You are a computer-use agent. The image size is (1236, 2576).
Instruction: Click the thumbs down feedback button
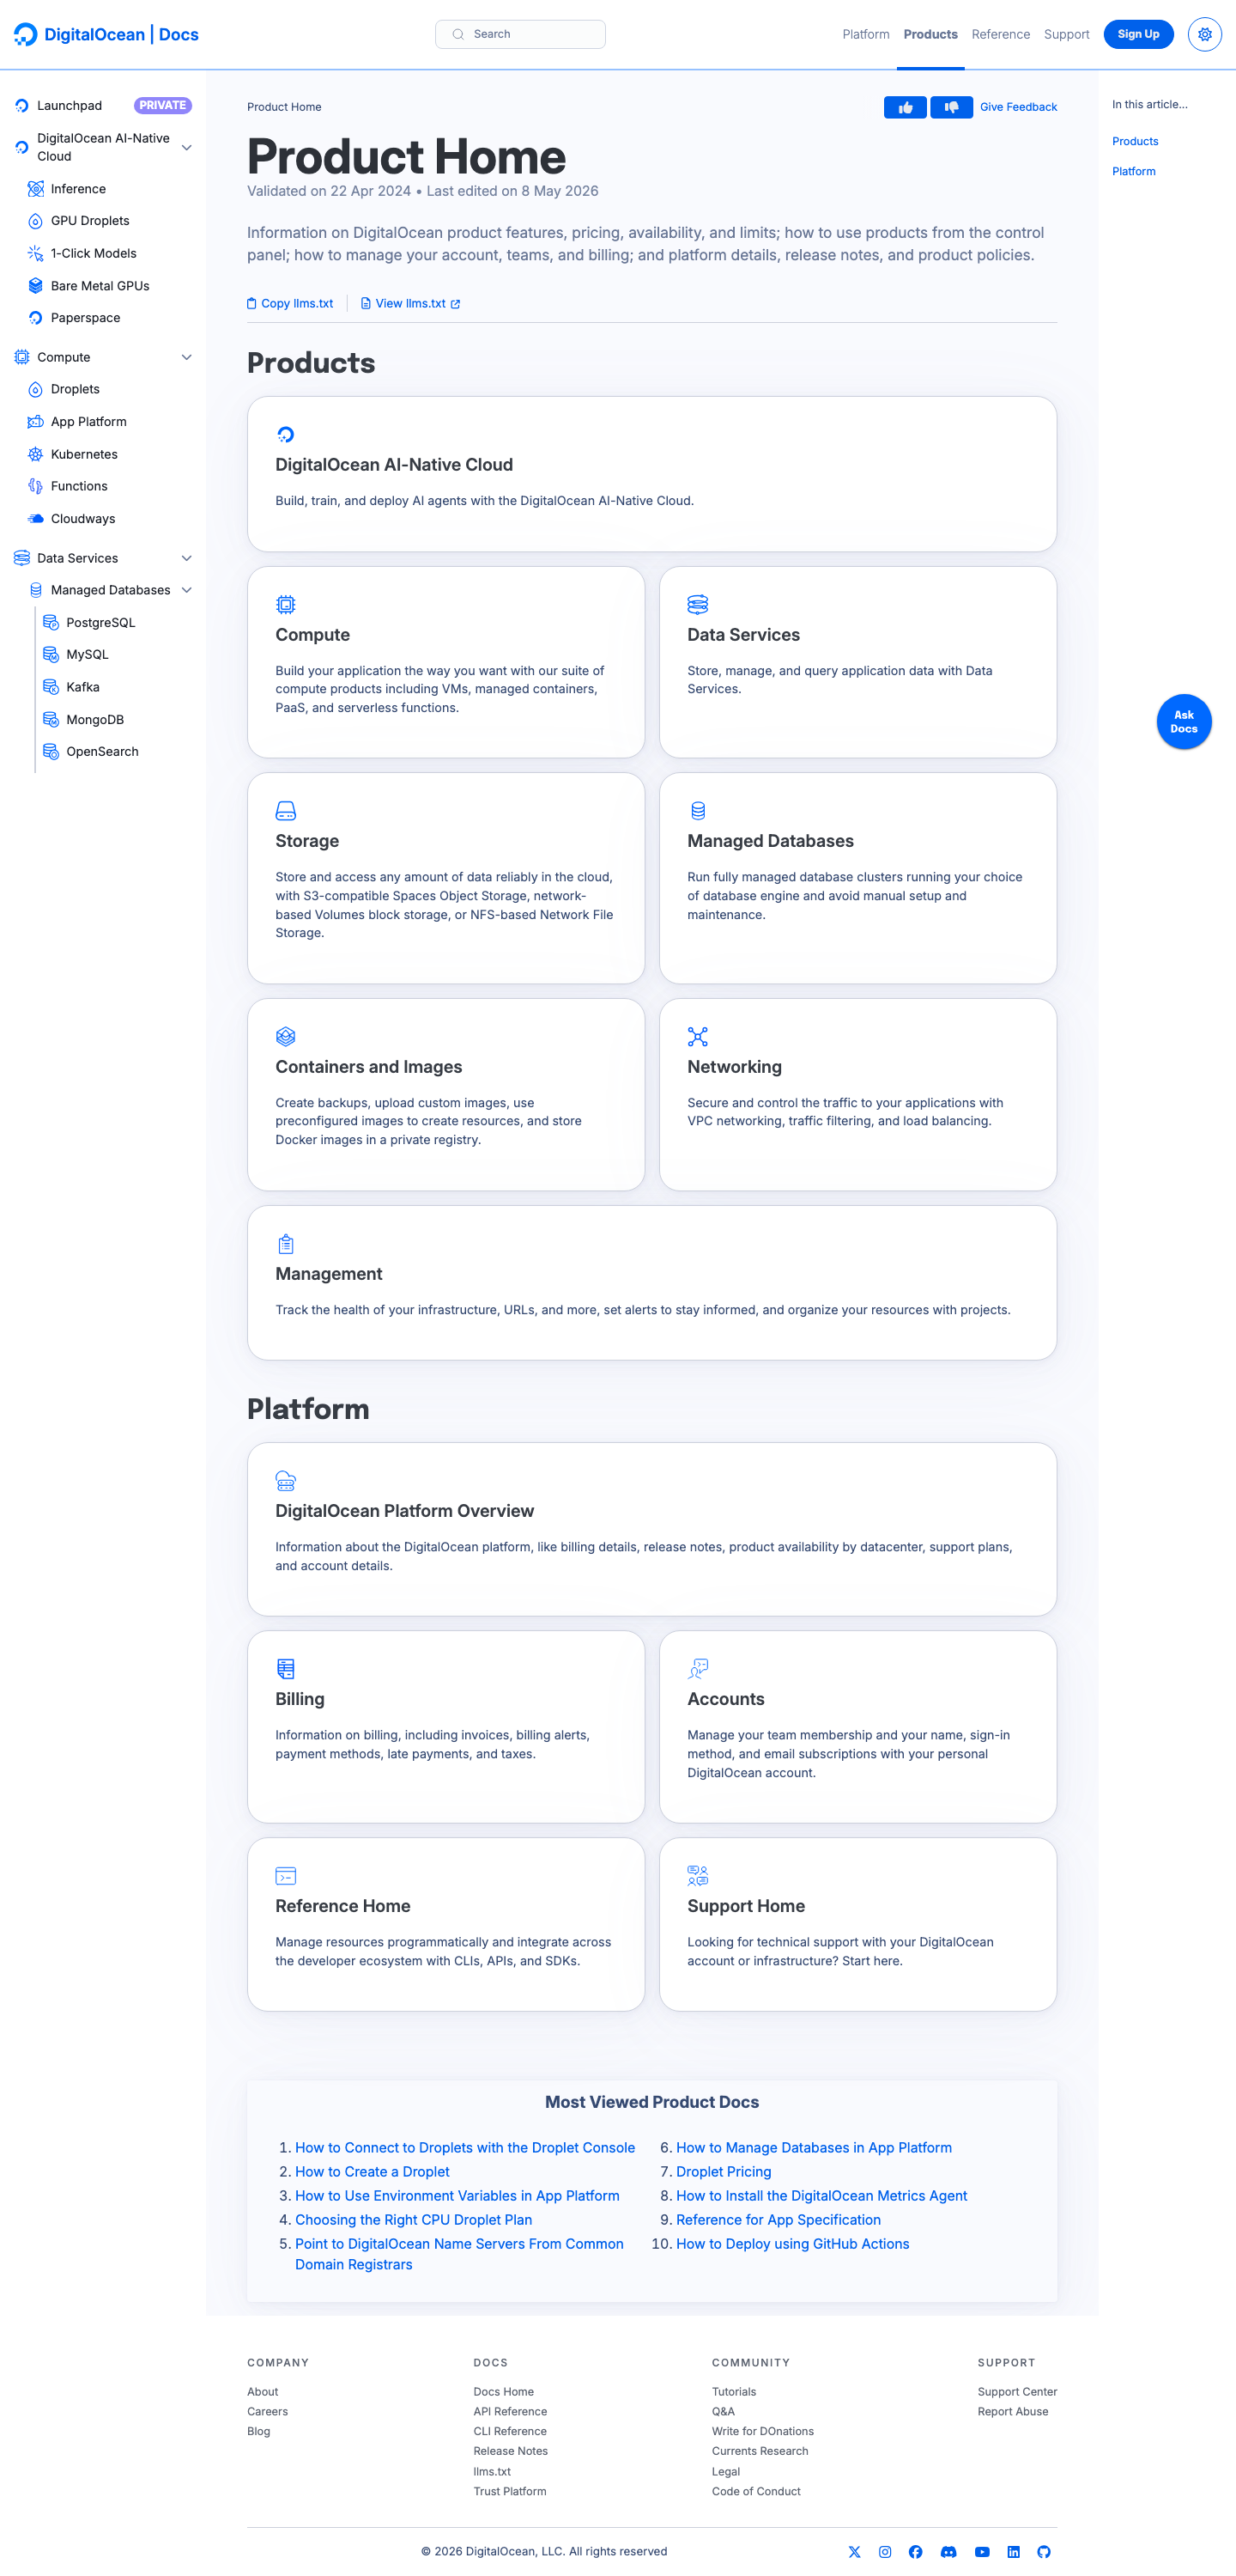951,107
